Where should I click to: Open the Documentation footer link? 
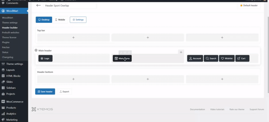pyautogui.click(x=197, y=109)
